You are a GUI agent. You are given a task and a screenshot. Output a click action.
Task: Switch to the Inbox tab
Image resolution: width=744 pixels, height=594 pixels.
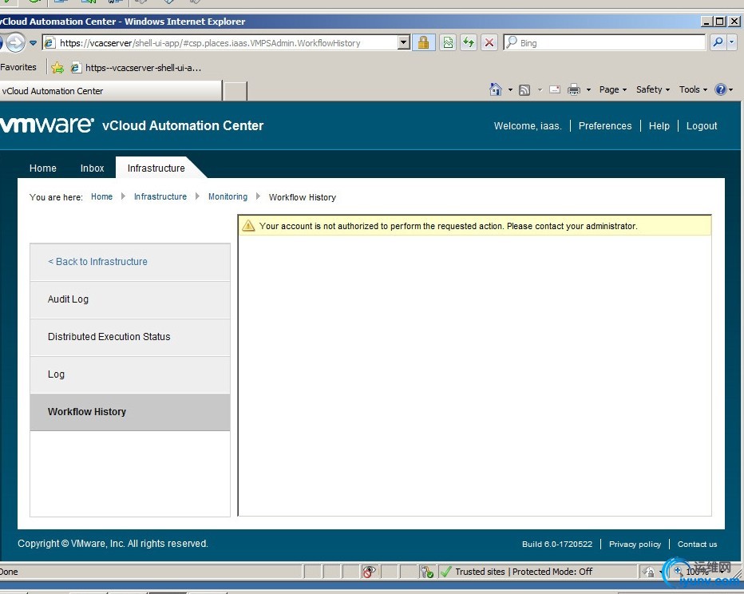coord(92,168)
